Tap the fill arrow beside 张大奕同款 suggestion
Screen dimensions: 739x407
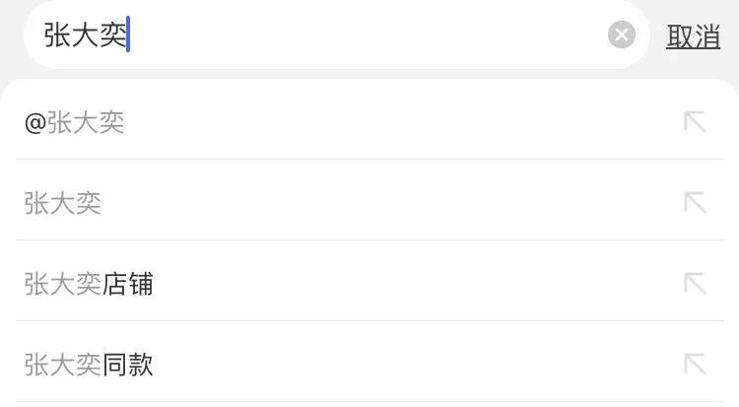tap(695, 365)
